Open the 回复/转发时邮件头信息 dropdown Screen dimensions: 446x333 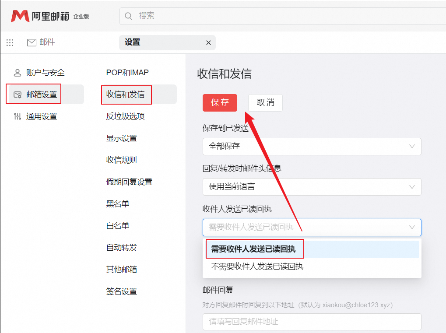point(312,187)
